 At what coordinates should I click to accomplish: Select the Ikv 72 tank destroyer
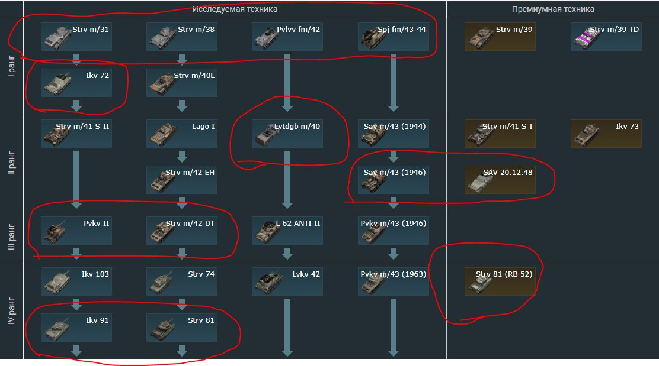point(76,83)
